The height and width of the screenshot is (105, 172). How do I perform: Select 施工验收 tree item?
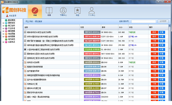click(11, 26)
